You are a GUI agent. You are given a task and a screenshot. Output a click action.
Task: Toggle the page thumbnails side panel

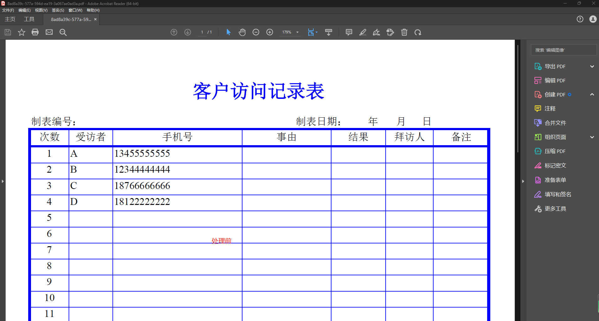[3, 181]
